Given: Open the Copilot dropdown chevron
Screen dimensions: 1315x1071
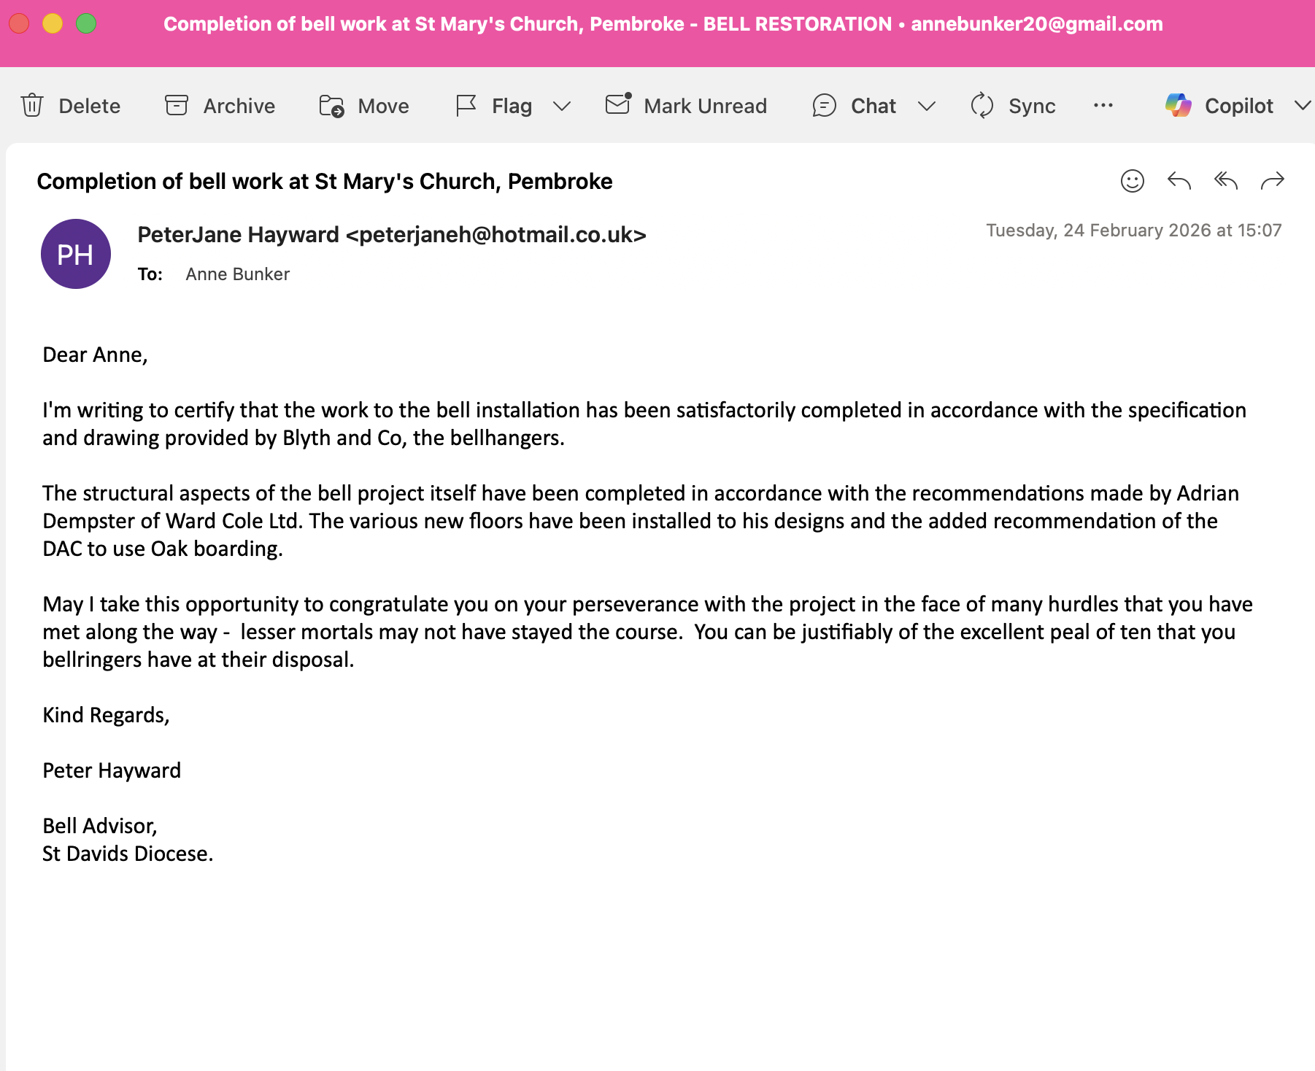Looking at the screenshot, I should (x=1303, y=107).
